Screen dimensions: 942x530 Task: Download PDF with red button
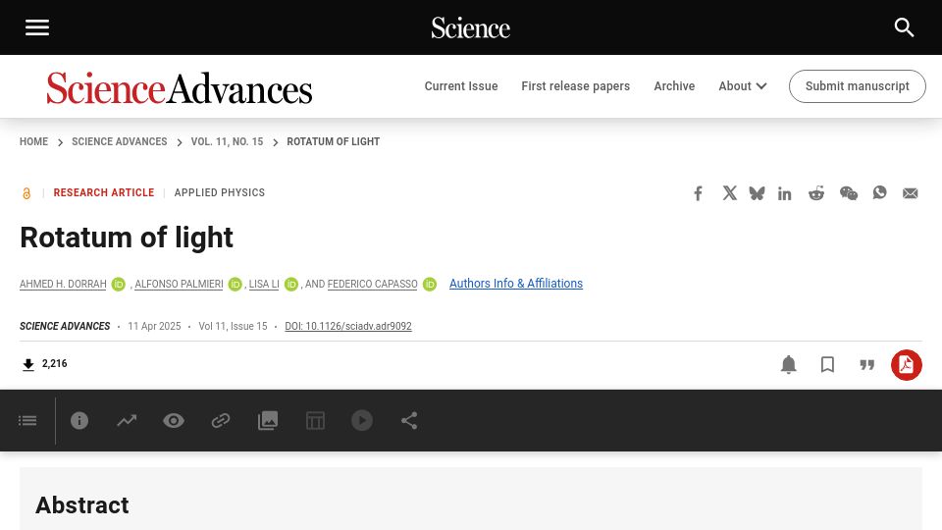click(906, 365)
